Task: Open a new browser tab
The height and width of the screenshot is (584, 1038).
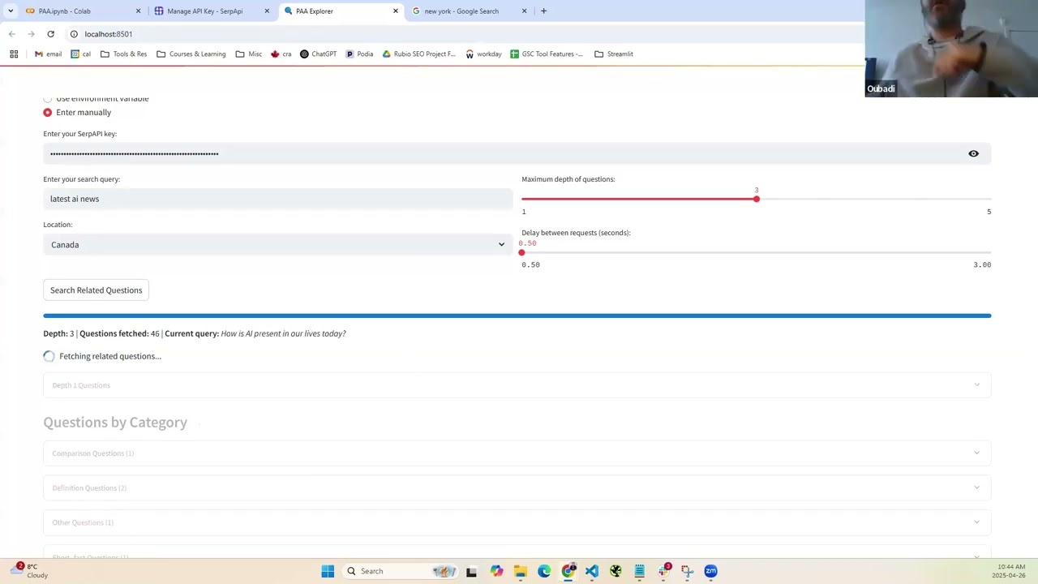Action: [x=543, y=11]
